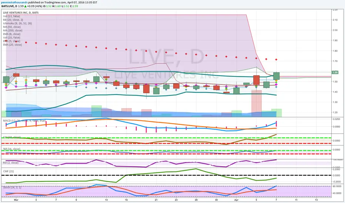345x203 pixels.
Task: Click the 11 date axis label
Action: 296,200
